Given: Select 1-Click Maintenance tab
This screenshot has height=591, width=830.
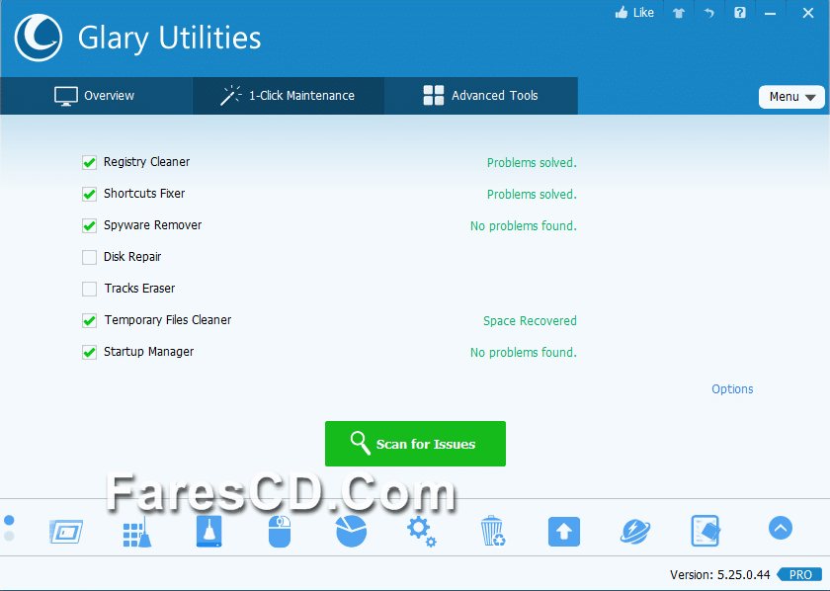Looking at the screenshot, I should tap(289, 96).
